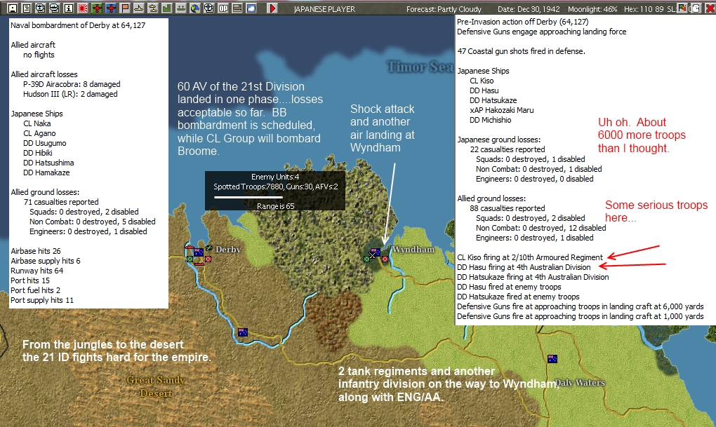Click 'DD Hatsukaze firing at 4th Australian Division'

coord(533,278)
